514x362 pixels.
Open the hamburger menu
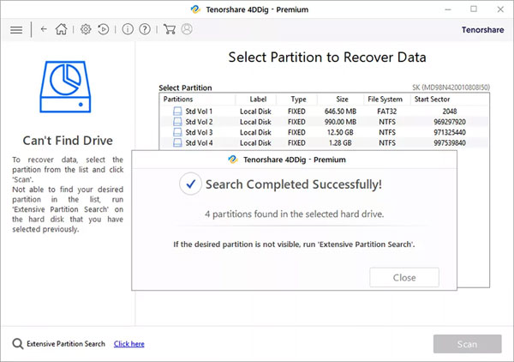point(16,30)
